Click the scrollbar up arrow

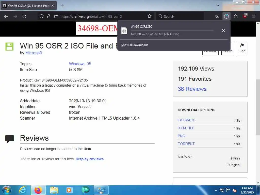coord(258,24)
